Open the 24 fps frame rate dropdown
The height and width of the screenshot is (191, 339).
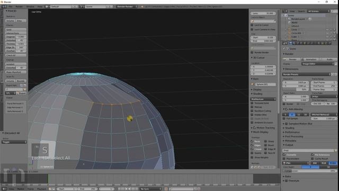click(324, 97)
